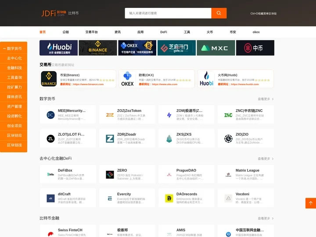Open the okex nav tab
Viewport: 316px width, 237px height.
click(x=256, y=32)
